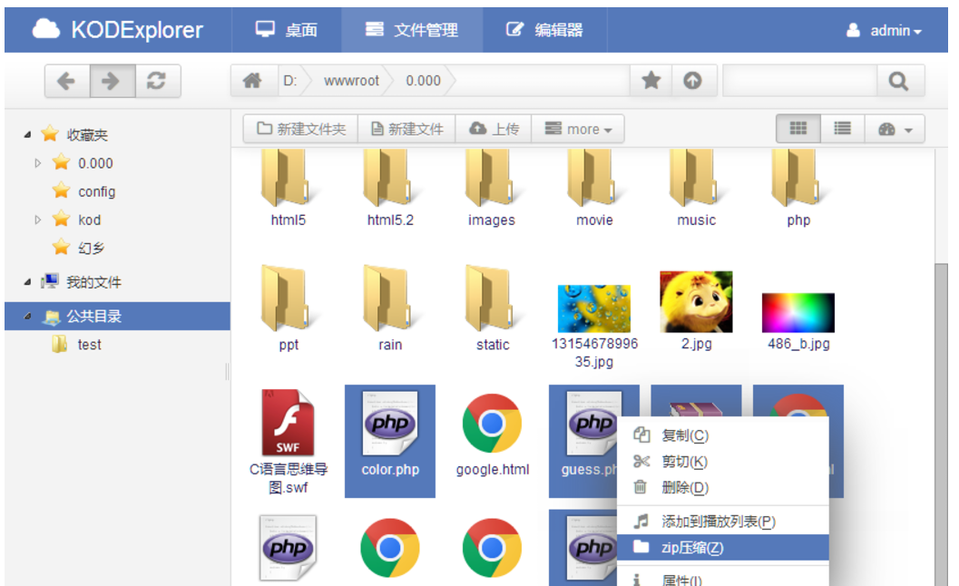Expand the 0.000 favorite node
This screenshot has height=586, width=959.
(x=38, y=163)
